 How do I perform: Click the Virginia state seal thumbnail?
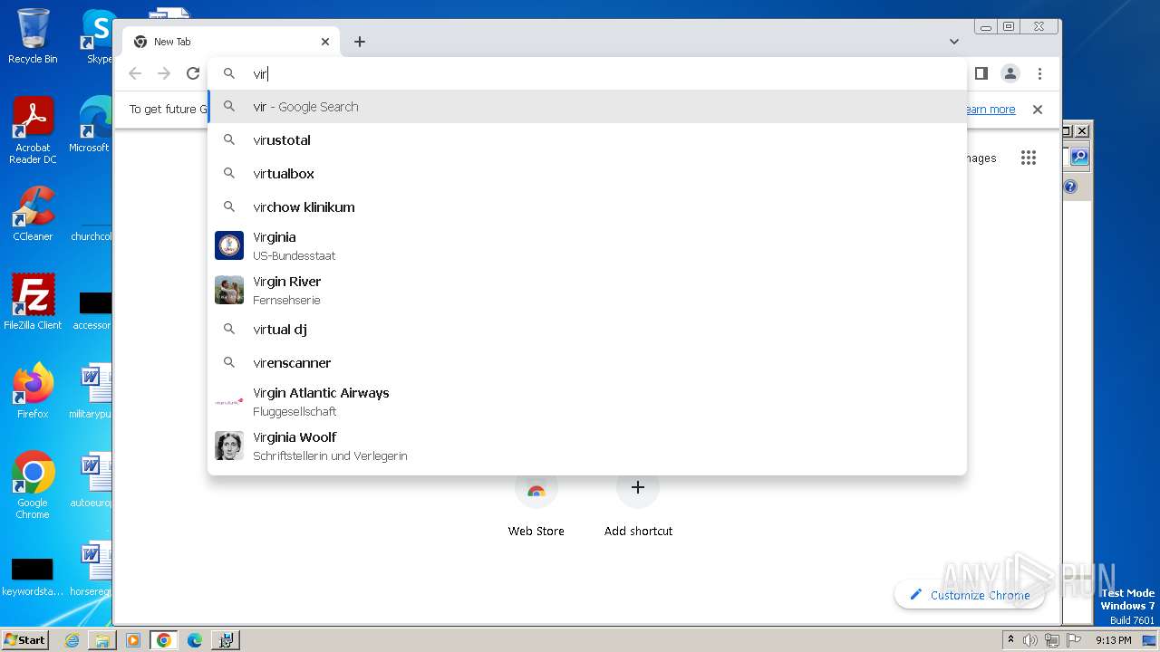[x=229, y=245]
